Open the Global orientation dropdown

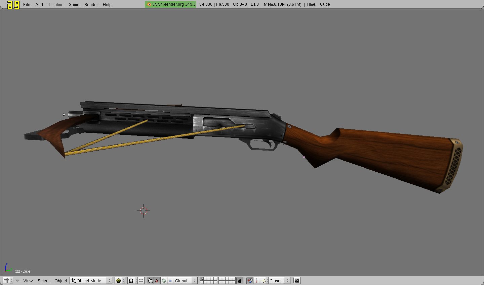point(185,281)
